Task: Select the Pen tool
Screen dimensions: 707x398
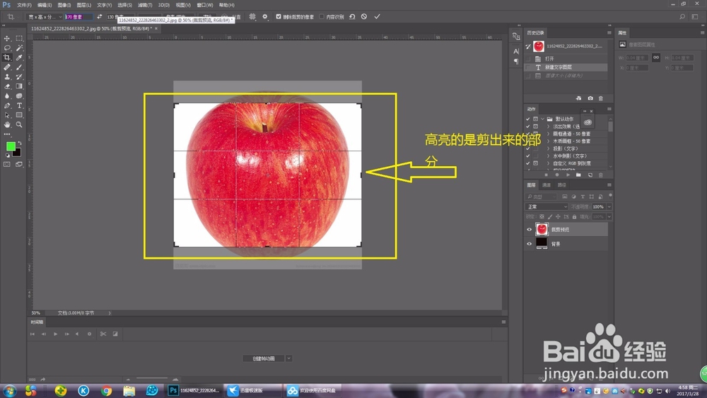Action: pyautogui.click(x=7, y=105)
